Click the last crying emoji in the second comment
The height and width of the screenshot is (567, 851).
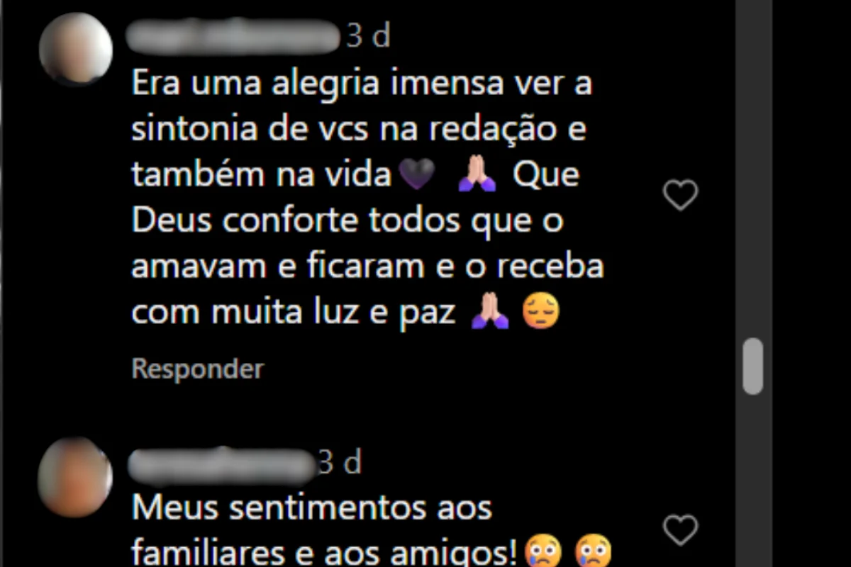[594, 552]
